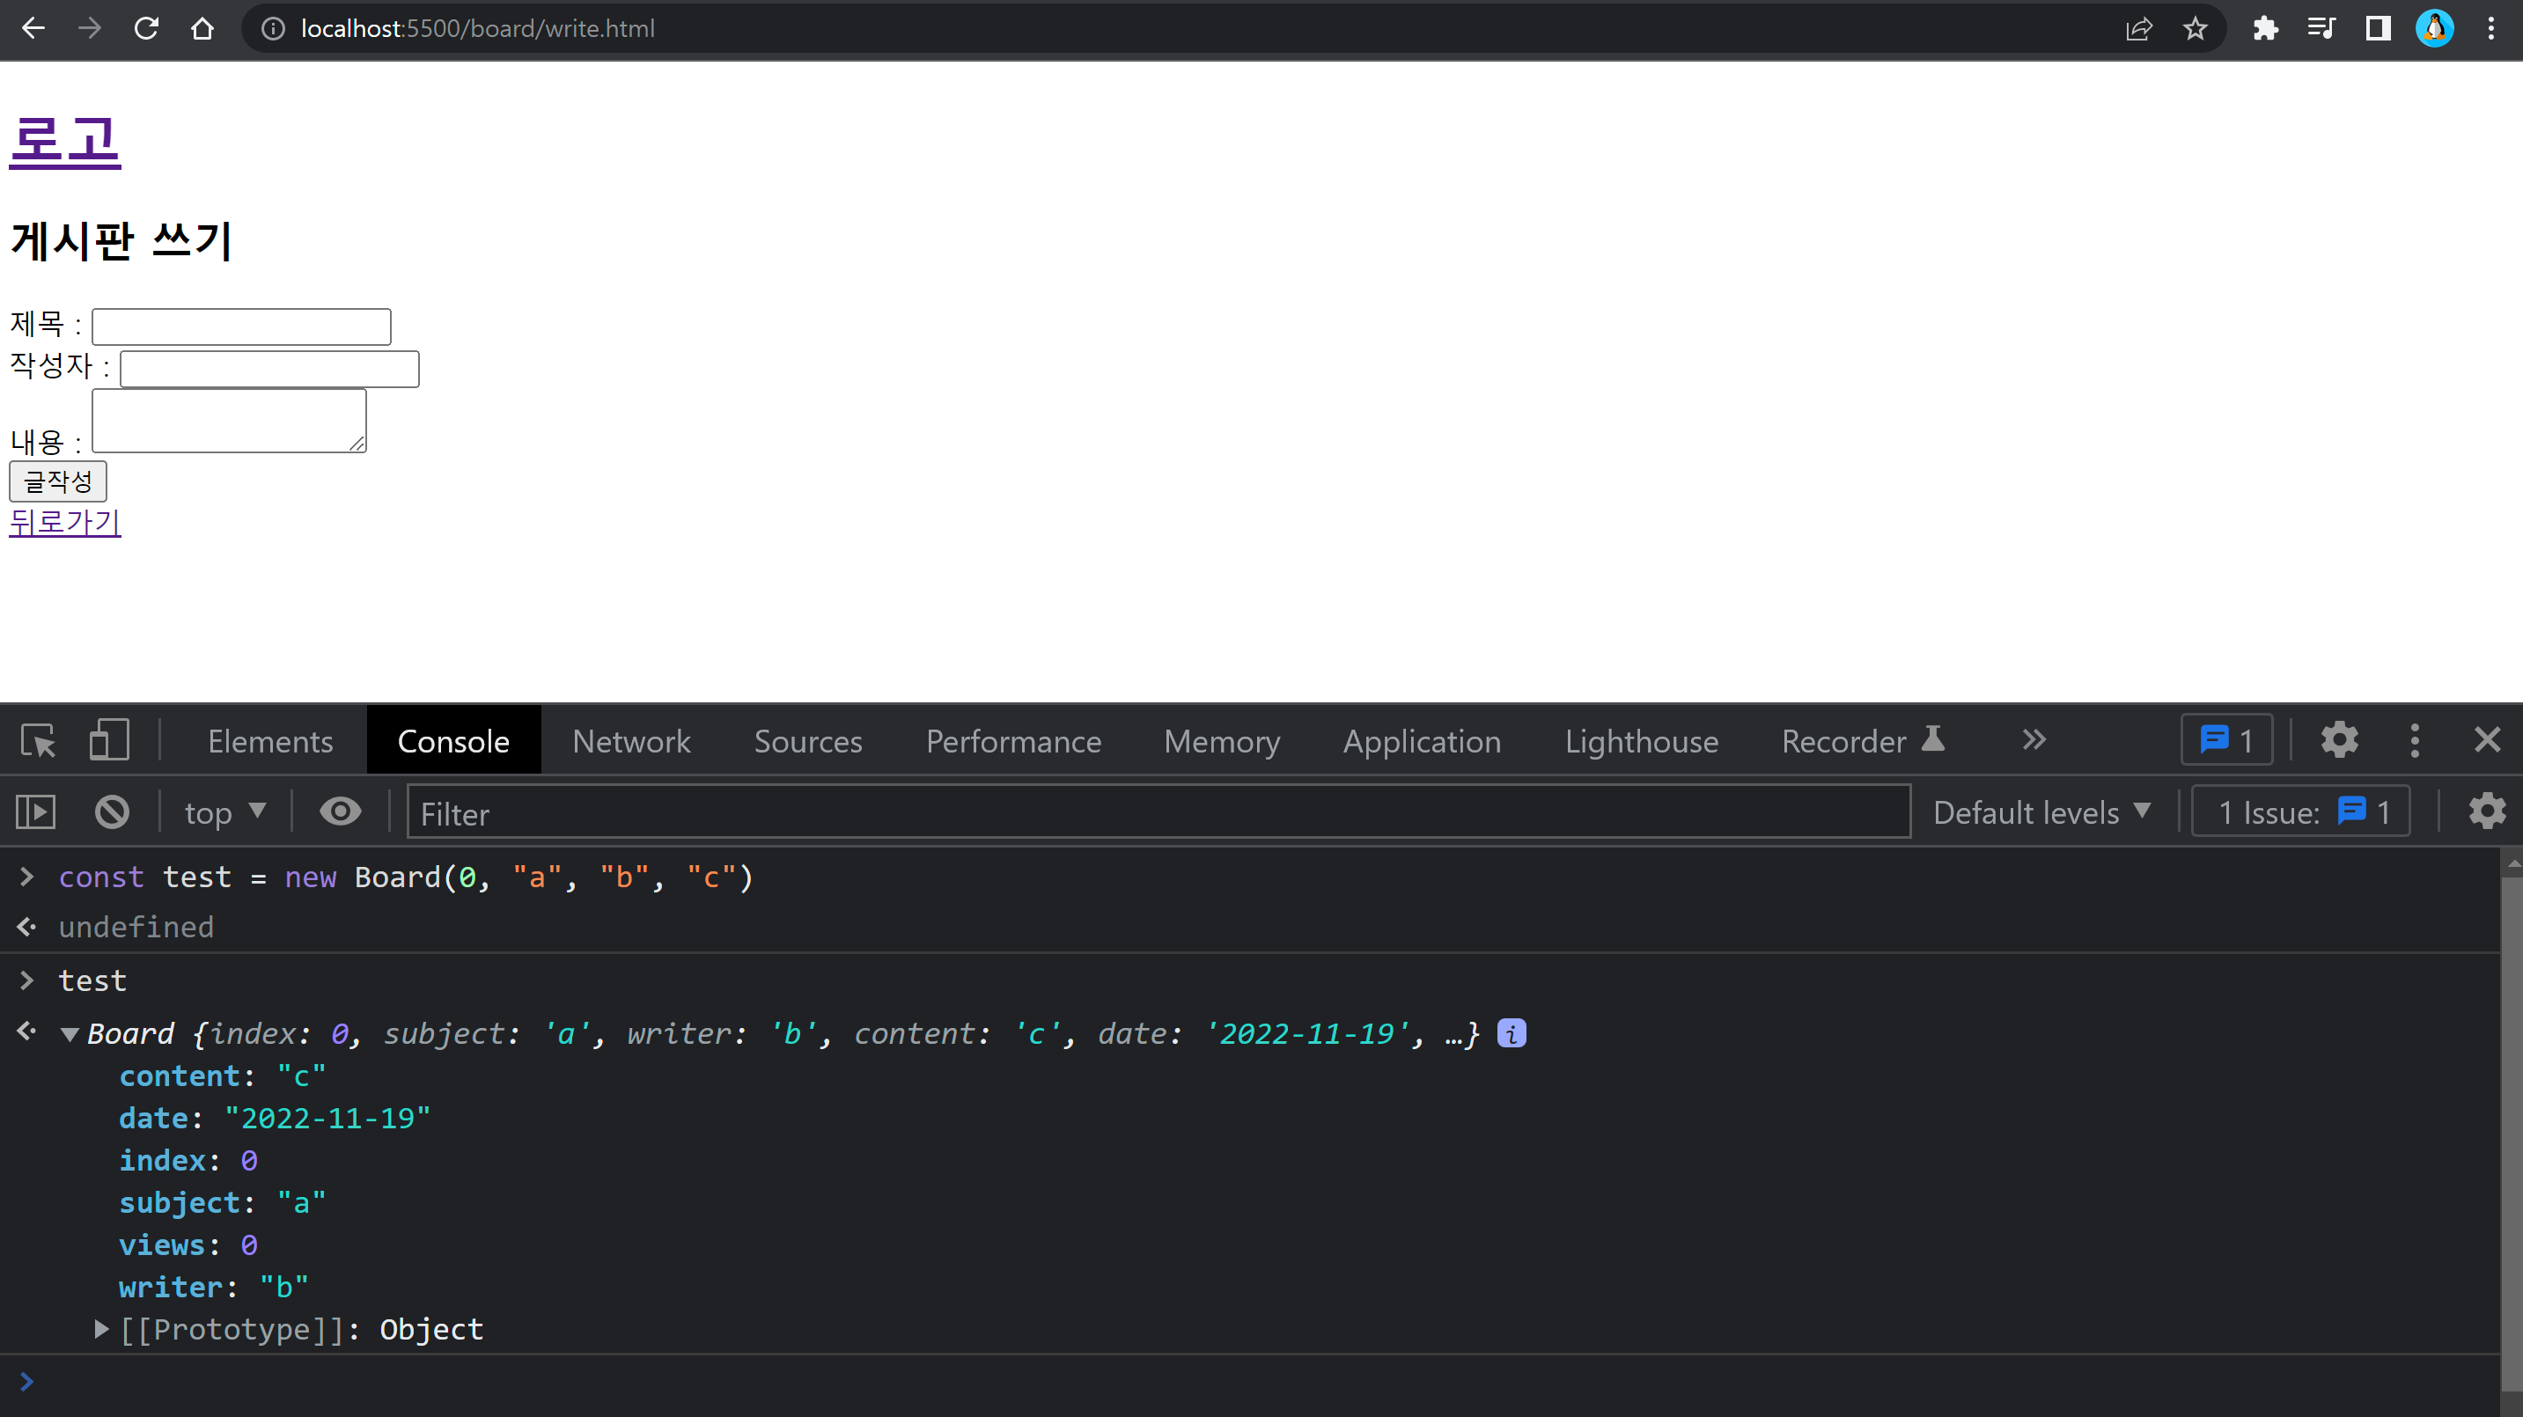Bookmark this page with star icon

click(x=2195, y=28)
